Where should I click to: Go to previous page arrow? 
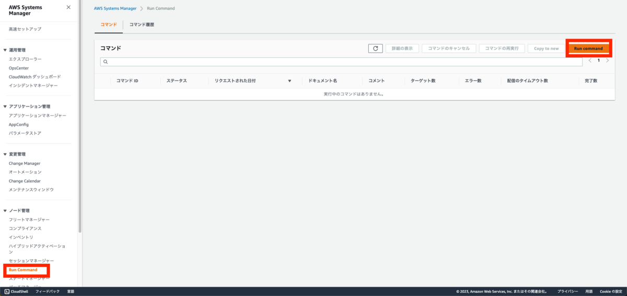pyautogui.click(x=590, y=61)
